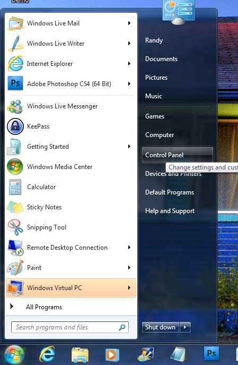
Task: Open Help and Support
Action: [170, 211]
